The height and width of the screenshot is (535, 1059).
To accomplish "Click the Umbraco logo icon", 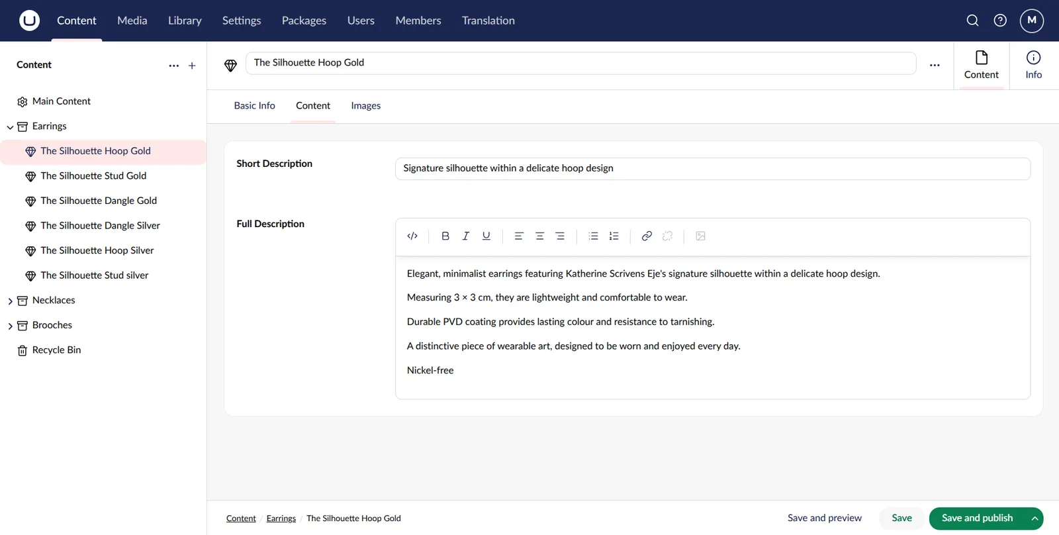I will [29, 21].
